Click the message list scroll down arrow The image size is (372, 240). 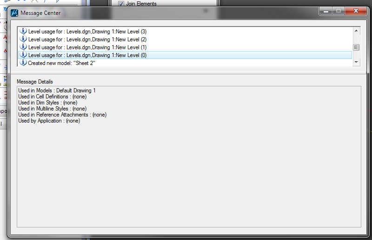(356, 62)
